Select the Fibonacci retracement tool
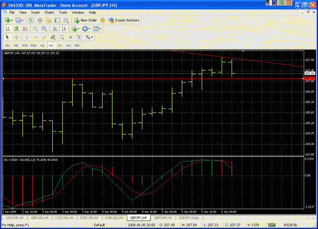Screen dimensions: 318x229 (62, 37)
